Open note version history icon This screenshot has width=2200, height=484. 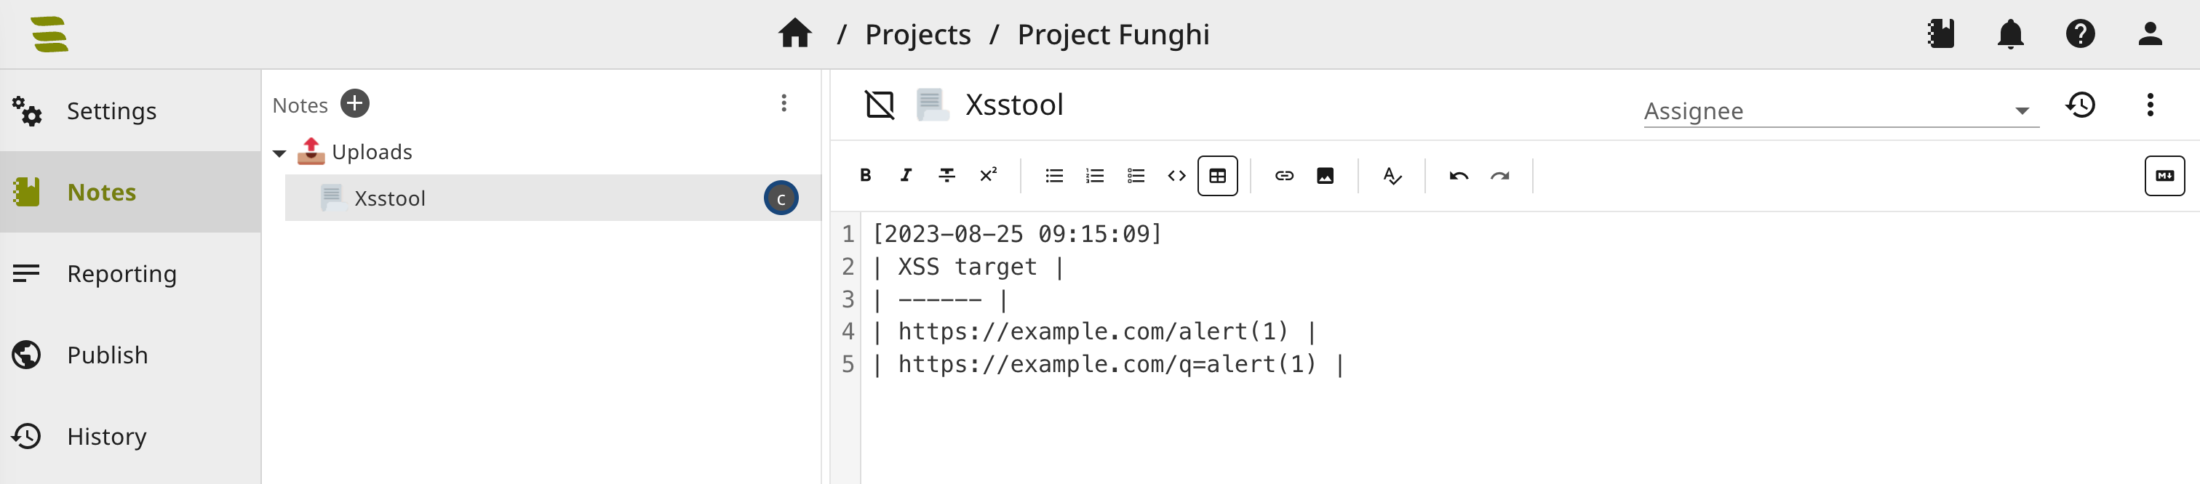pyautogui.click(x=2081, y=105)
